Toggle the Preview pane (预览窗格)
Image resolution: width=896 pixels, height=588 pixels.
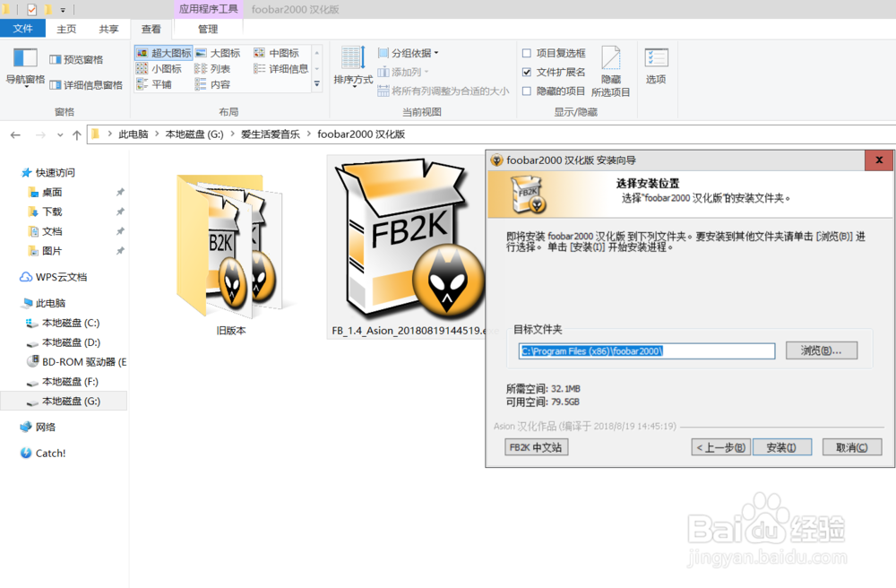pyautogui.click(x=76, y=59)
